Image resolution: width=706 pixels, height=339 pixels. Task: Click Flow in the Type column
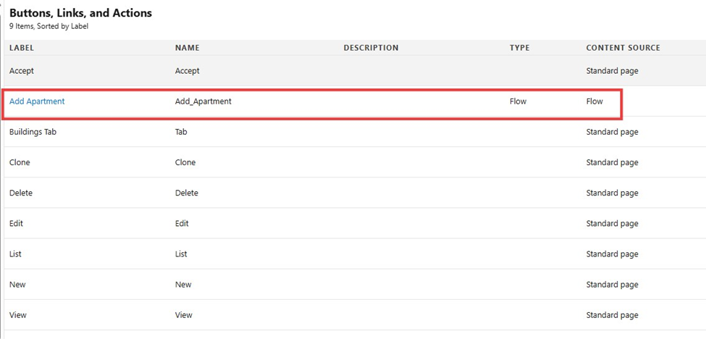[518, 101]
